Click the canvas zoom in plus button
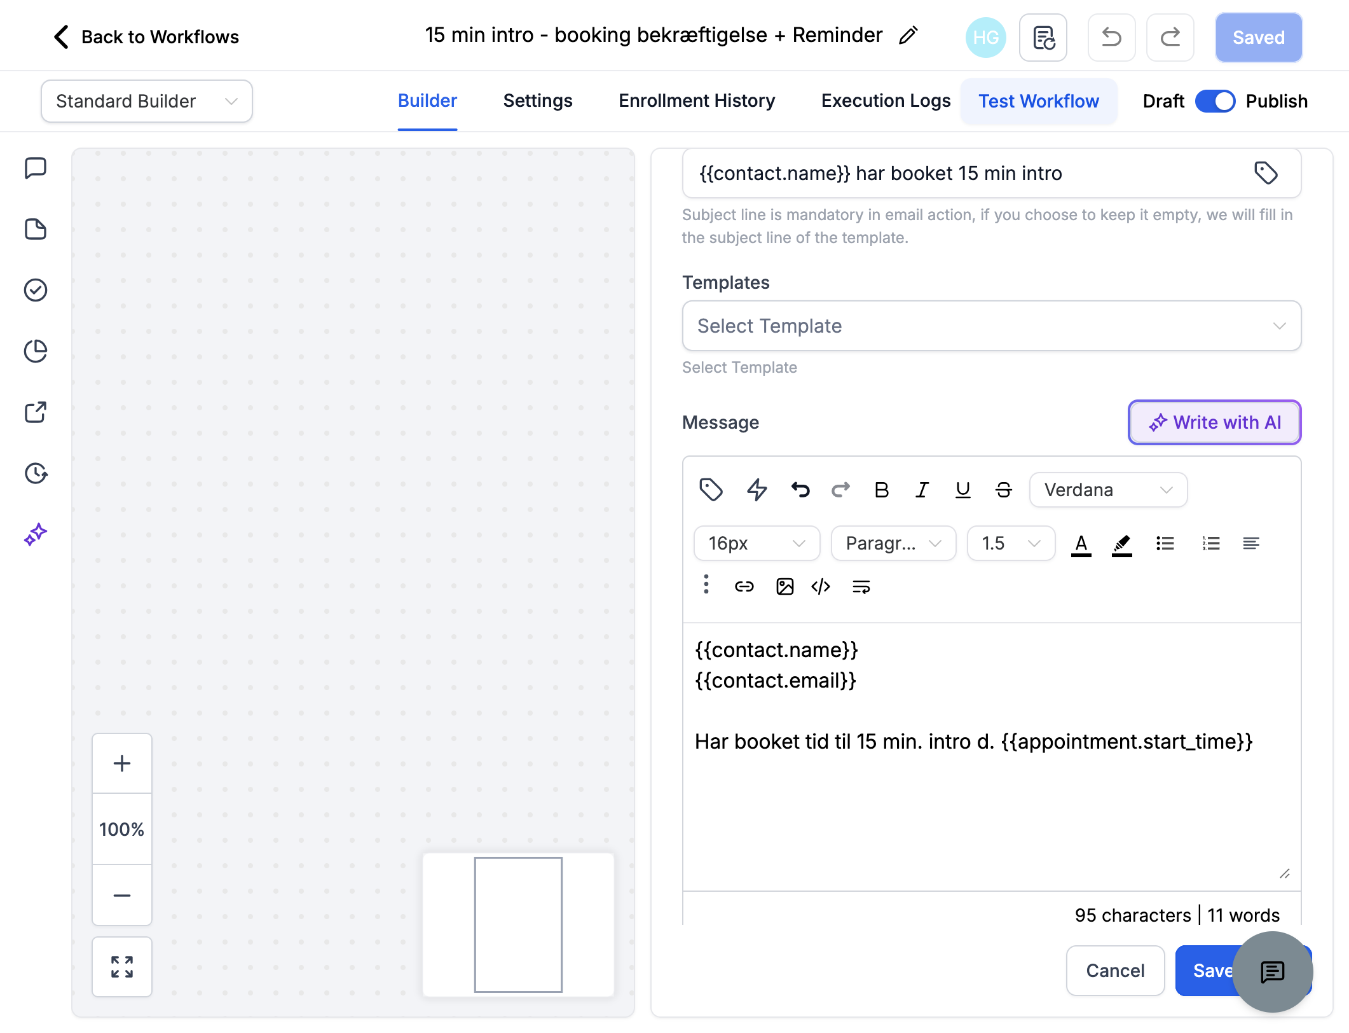 pos(122,763)
